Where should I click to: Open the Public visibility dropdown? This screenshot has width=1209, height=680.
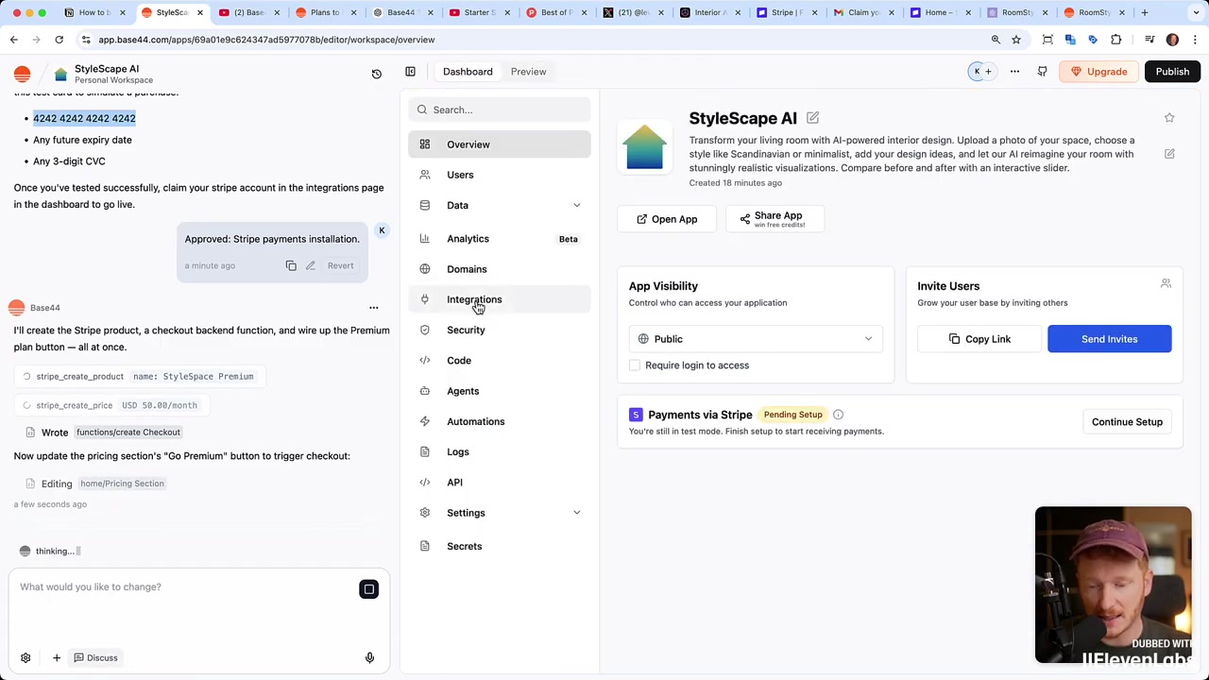756,339
